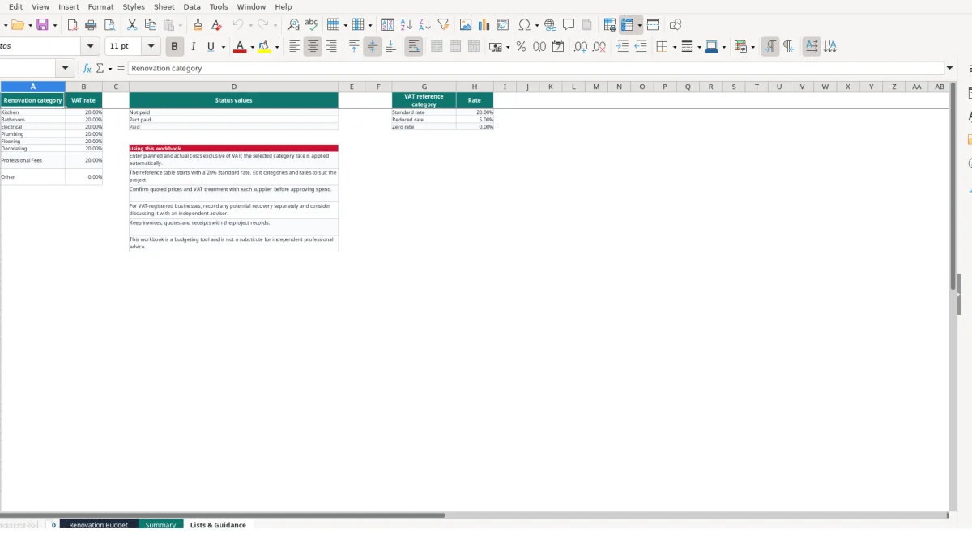The height and width of the screenshot is (546, 972).
Task: Open the Insert menu
Action: coord(69,6)
